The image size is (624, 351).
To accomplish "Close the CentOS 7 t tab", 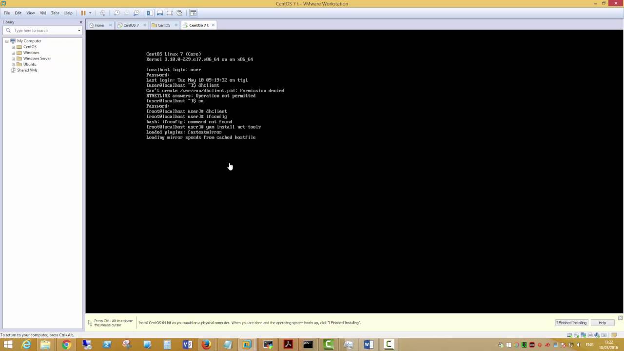I will (213, 25).
